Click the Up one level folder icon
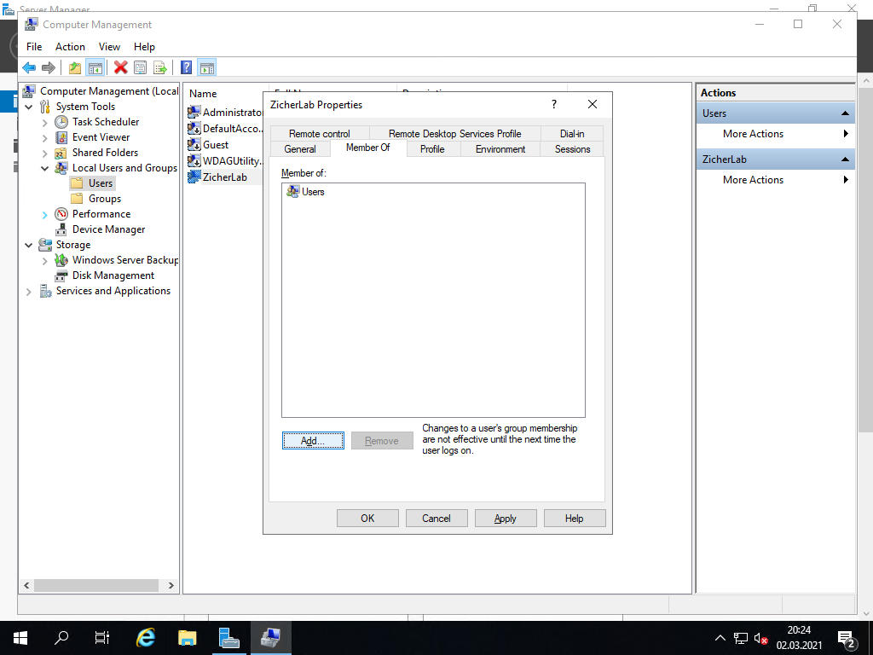Viewport: 873px width, 655px height. (x=75, y=68)
